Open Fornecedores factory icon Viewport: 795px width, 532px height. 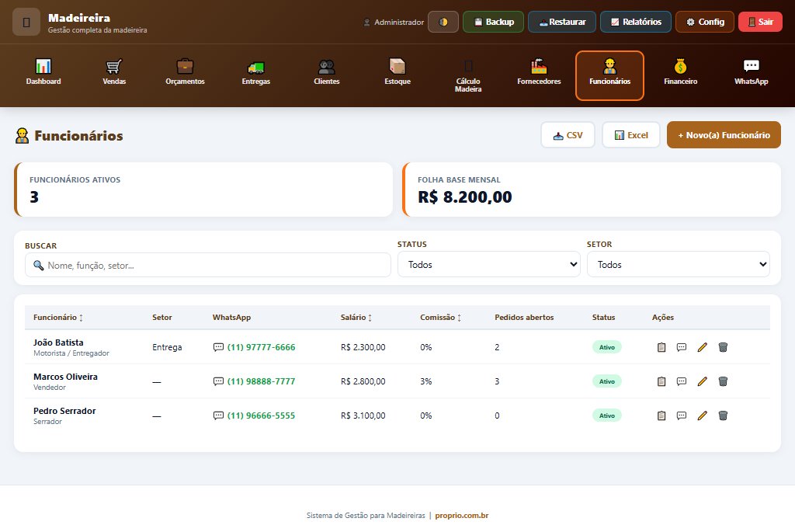click(x=539, y=67)
